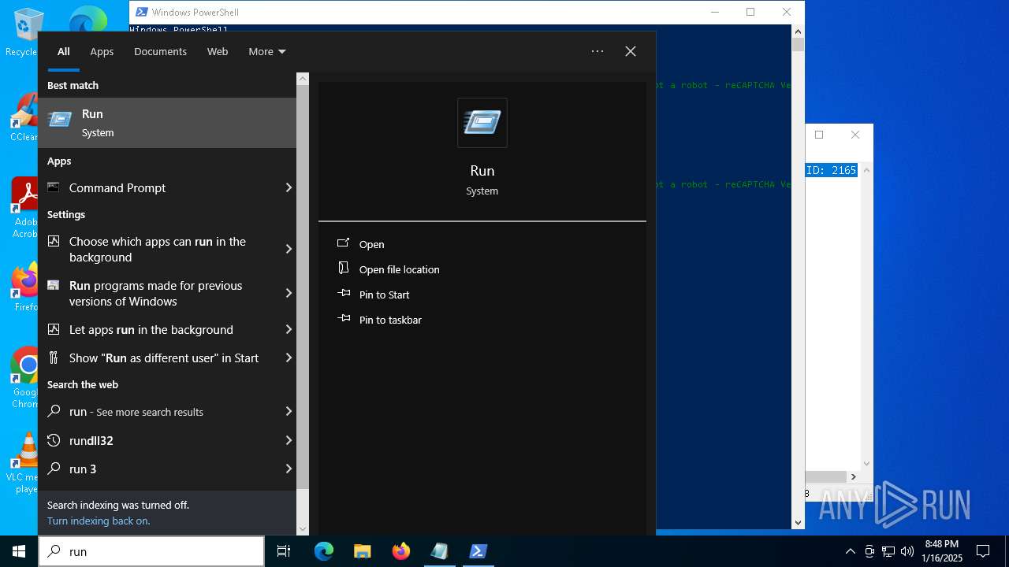Click the search results scrollbar up arrow
1009x567 pixels.
[x=303, y=79]
